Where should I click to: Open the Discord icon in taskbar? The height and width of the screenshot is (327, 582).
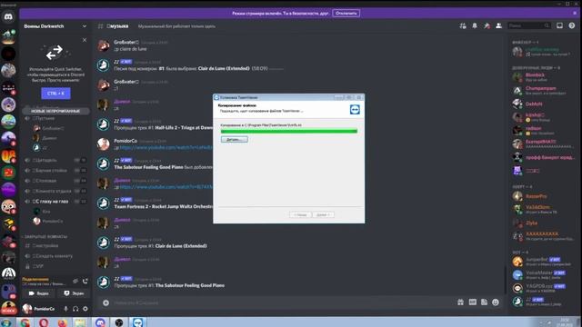point(100,322)
